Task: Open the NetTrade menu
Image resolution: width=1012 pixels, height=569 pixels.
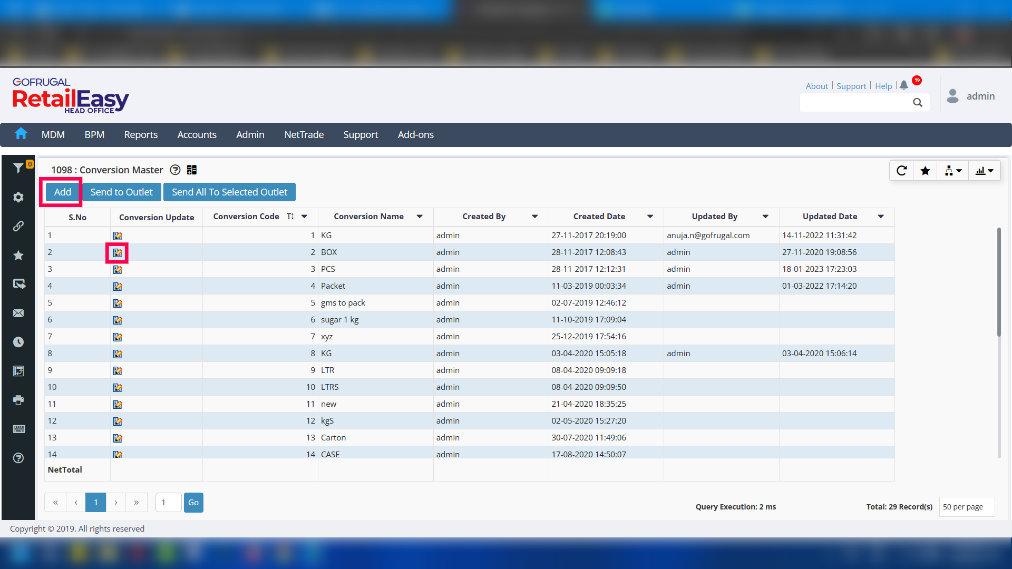Action: point(304,135)
